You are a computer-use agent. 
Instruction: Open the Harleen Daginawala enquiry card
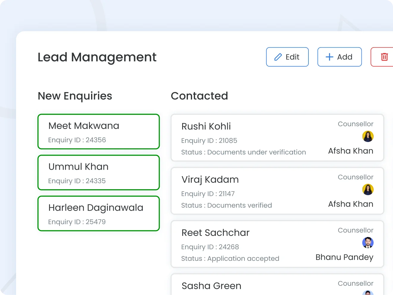point(99,214)
